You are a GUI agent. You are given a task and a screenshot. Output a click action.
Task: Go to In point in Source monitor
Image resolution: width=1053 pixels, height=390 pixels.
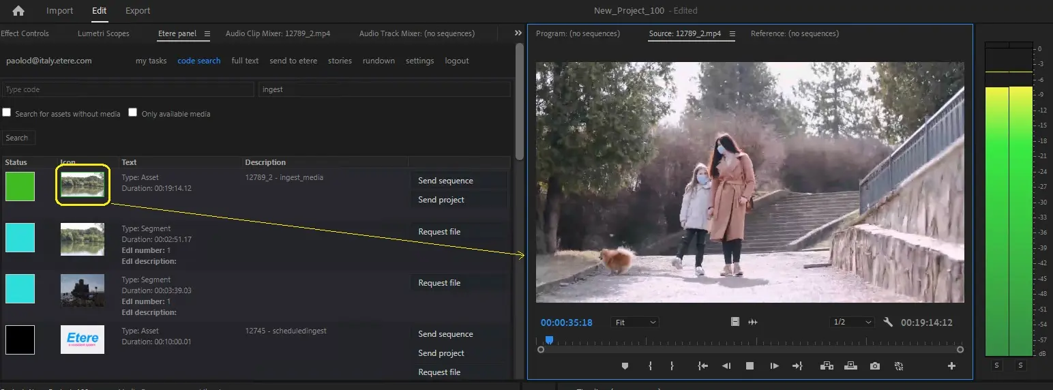(x=702, y=366)
